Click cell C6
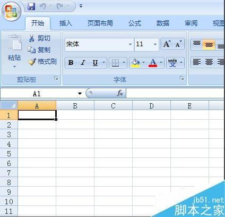This screenshot has width=225, height=217. [x=113, y=163]
